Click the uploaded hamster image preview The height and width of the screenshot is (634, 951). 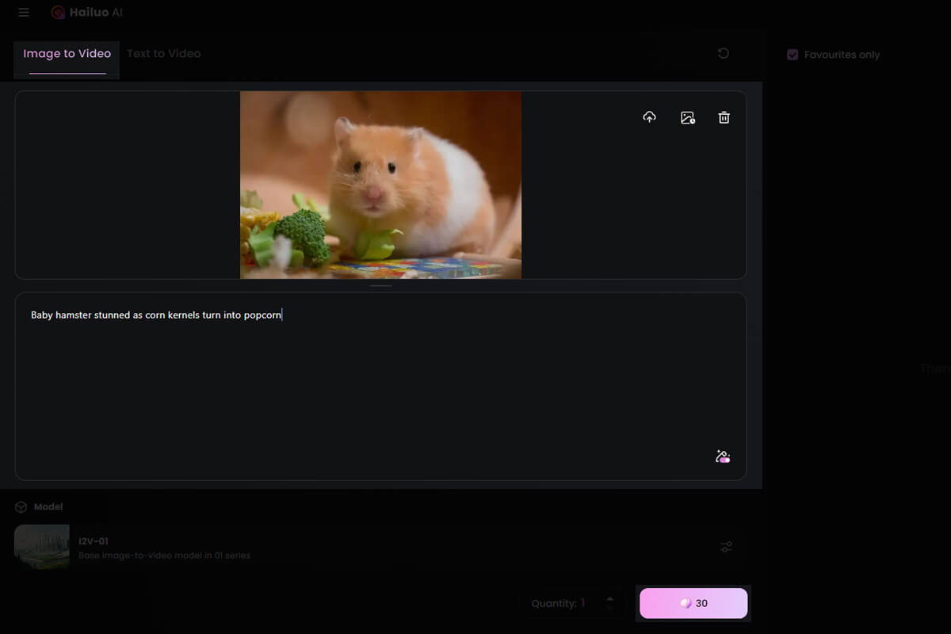380,185
